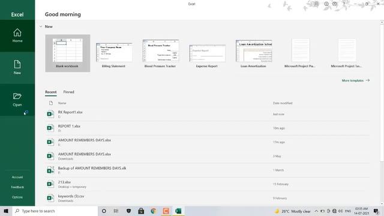The width and height of the screenshot is (384, 216).
Task: Click the Feedback sidebar link
Action: [17, 187]
